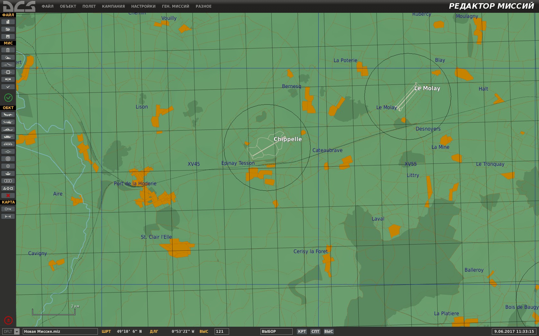Select the ship group tool
This screenshot has height=336, width=539.
[8, 129]
